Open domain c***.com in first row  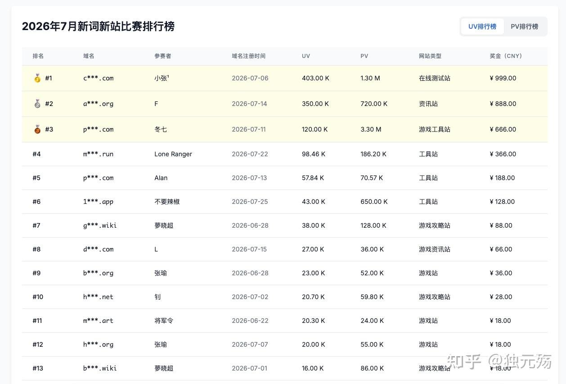[x=99, y=78]
